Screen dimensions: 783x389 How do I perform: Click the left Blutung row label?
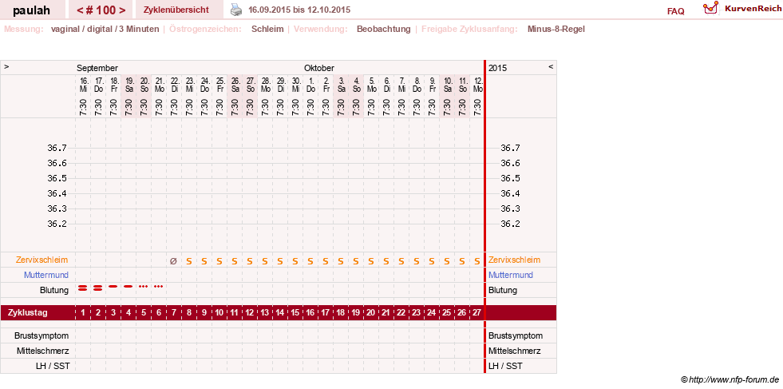pos(54,290)
